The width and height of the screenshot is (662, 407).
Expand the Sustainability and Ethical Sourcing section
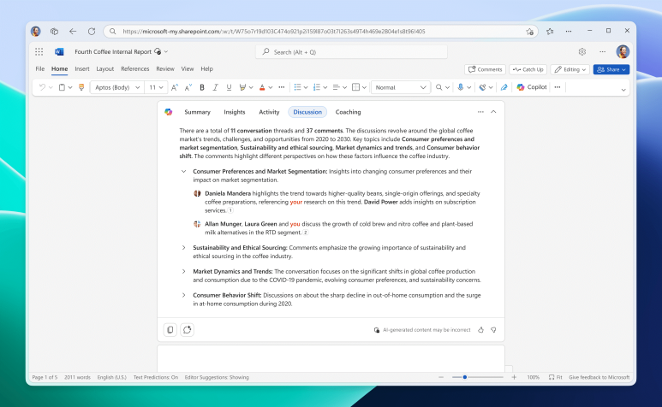(x=183, y=248)
